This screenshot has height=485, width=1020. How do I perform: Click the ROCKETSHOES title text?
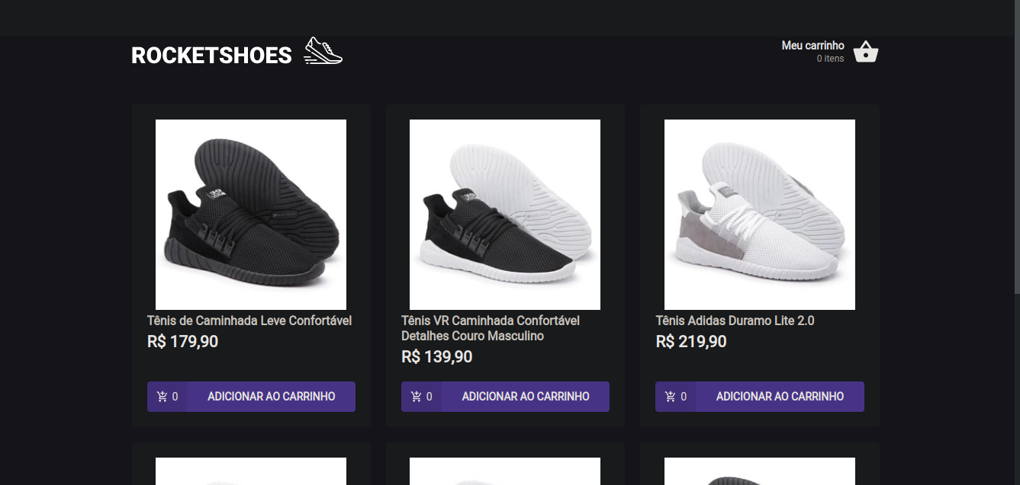[211, 56]
